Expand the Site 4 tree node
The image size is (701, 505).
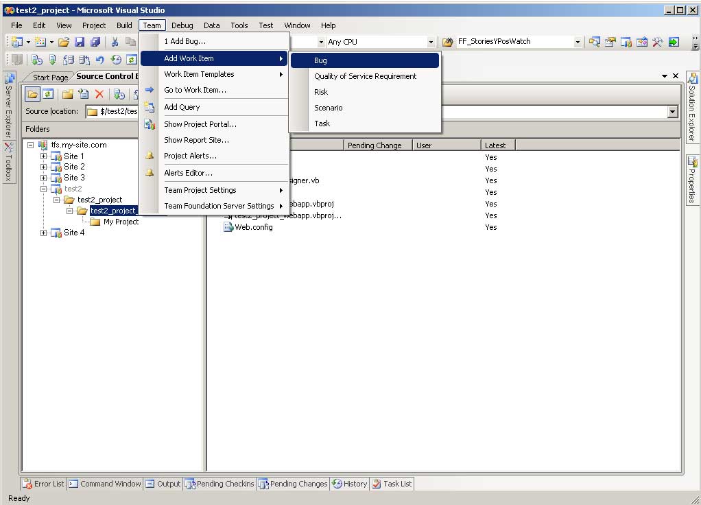click(43, 233)
